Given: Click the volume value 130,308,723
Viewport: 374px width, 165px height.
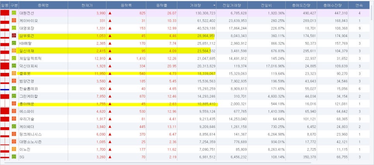Looking at the screenshot, I should pos(205,13).
